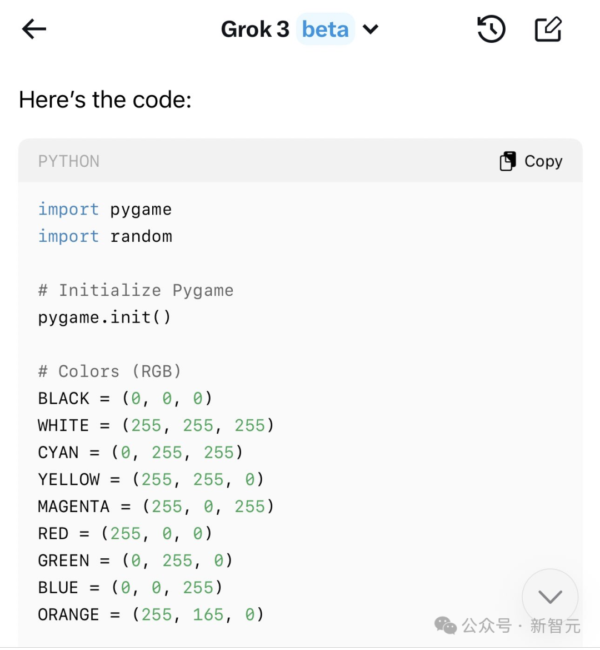This screenshot has height=650, width=600.
Task: Click the PYTHON language label
Action: tap(69, 161)
